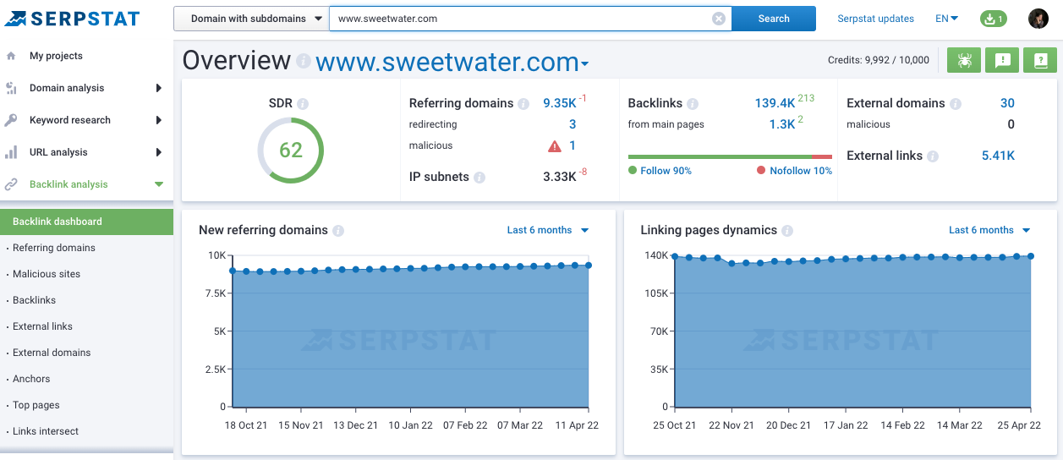
Task: Open the EN language dropdown
Action: tap(946, 19)
